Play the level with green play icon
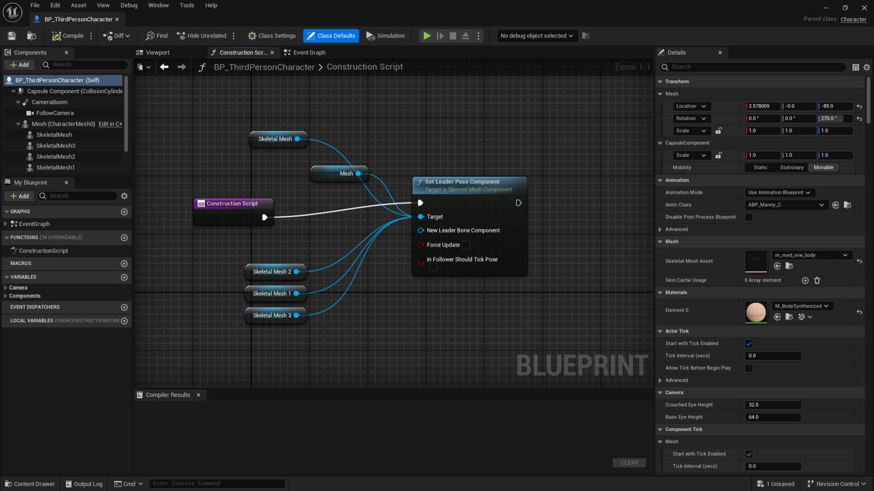874x491 pixels. click(x=427, y=36)
